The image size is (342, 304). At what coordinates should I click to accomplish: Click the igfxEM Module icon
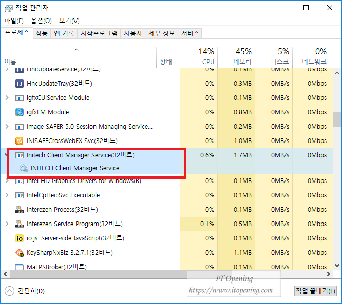[x=20, y=112]
